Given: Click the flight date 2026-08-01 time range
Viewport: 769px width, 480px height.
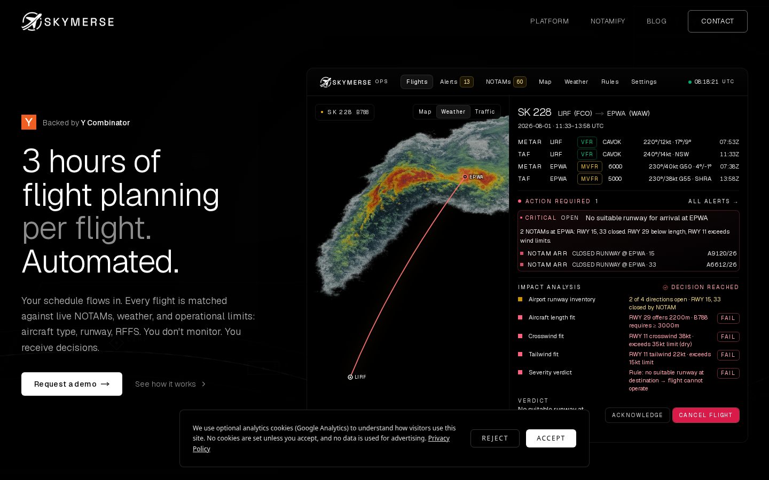Looking at the screenshot, I should point(561,126).
